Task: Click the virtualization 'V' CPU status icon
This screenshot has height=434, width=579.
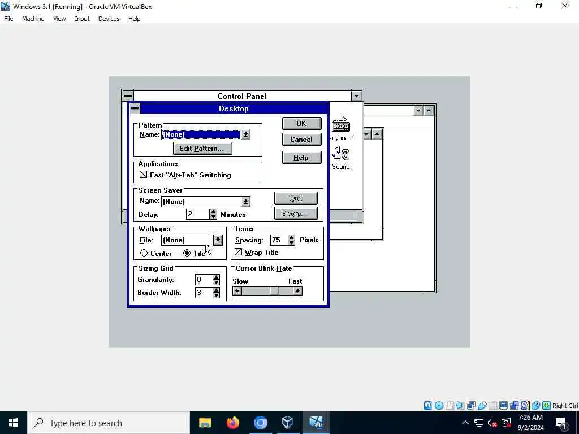Action: tap(525, 406)
